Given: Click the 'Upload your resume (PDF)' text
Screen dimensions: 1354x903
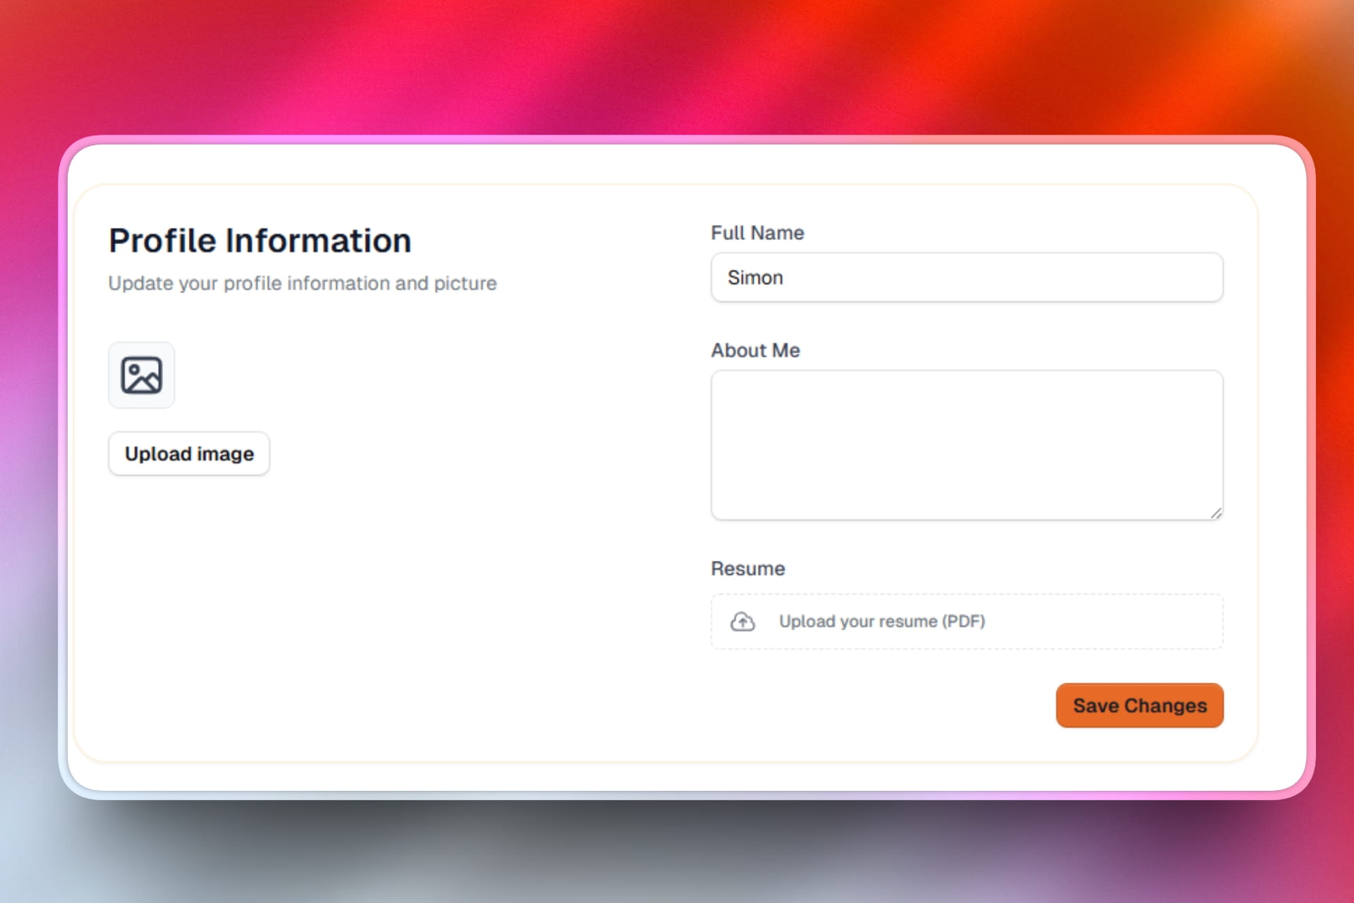Looking at the screenshot, I should pyautogui.click(x=882, y=622).
